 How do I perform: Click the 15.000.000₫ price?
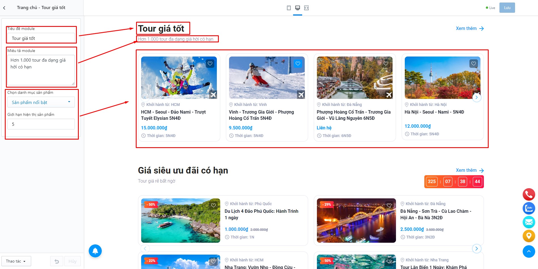[x=154, y=128]
